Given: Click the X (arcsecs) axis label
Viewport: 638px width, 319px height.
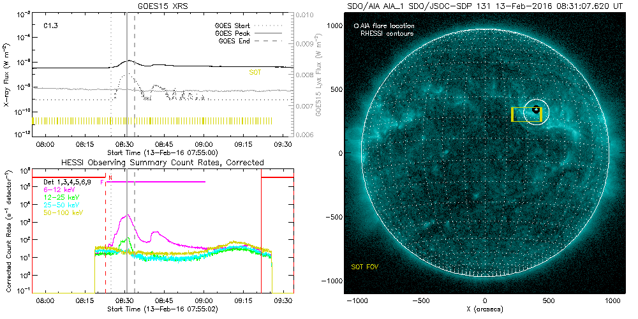Looking at the screenshot, I should click(x=485, y=309).
